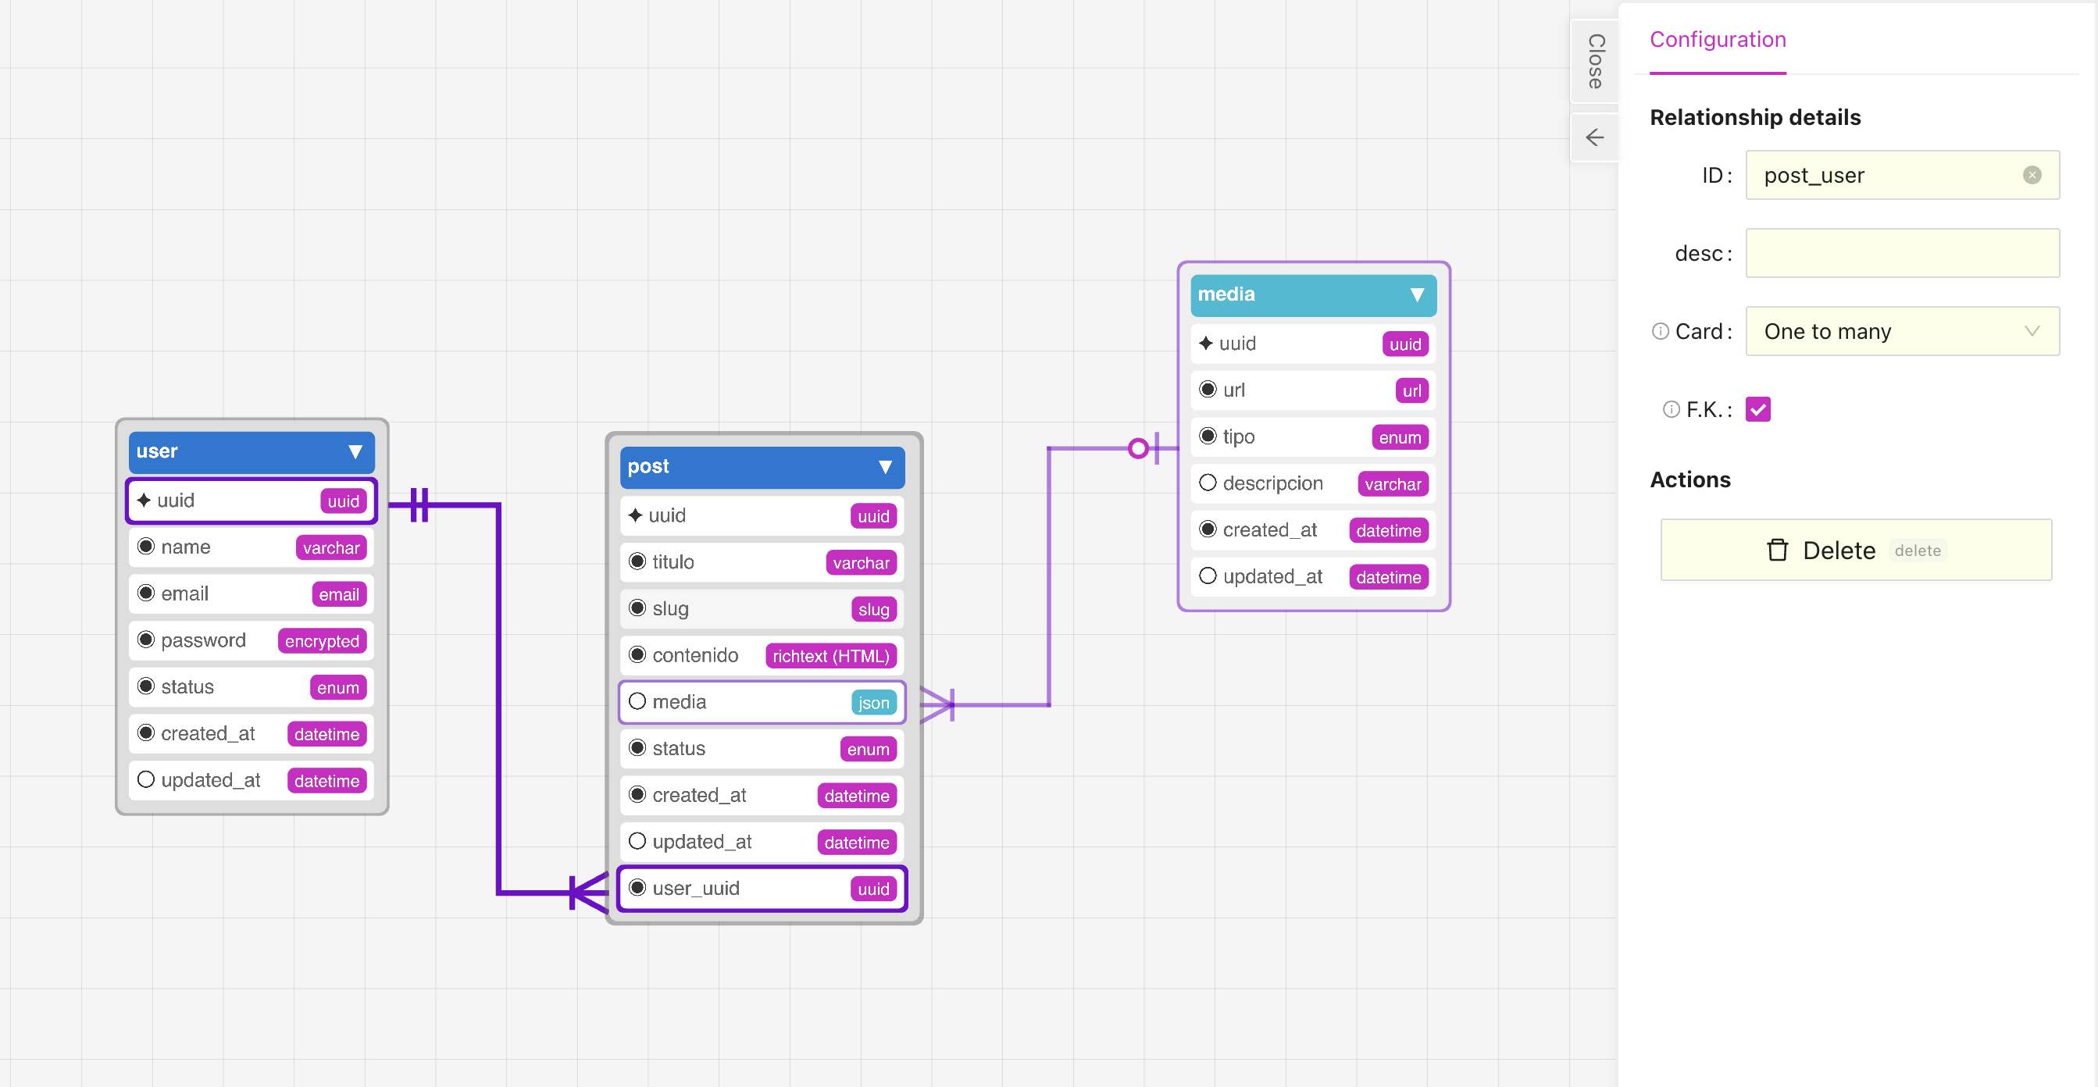Screen dimensions: 2098x1087
Task: Open the Card cardinality dropdown
Action: pos(1902,331)
